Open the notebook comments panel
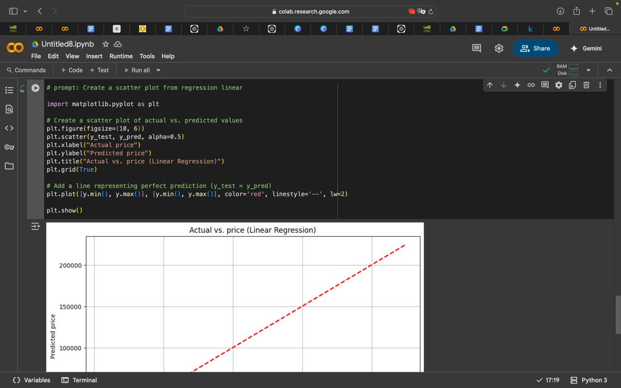 [x=477, y=48]
